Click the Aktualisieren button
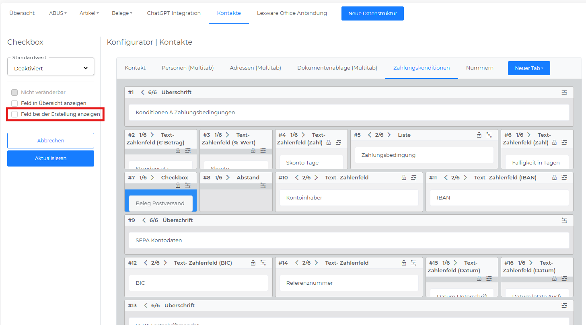This screenshot has height=325, width=586. tap(51, 158)
